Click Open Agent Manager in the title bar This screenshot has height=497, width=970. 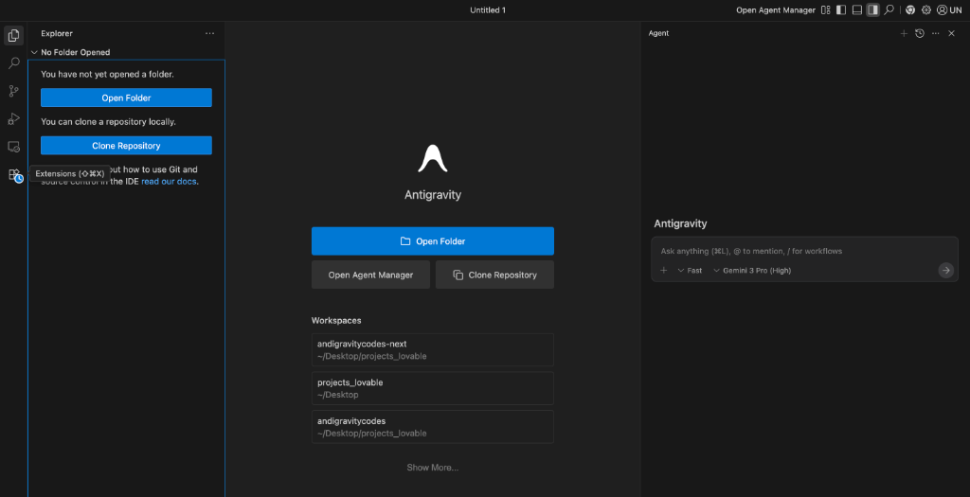point(775,9)
